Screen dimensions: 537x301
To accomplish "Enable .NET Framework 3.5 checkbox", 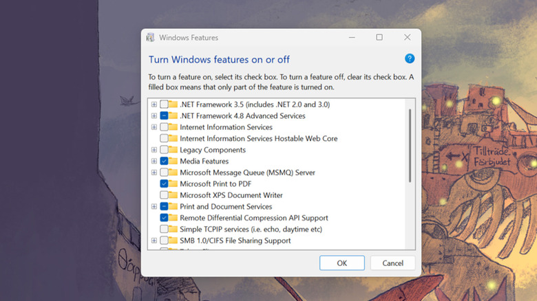I will (164, 104).
